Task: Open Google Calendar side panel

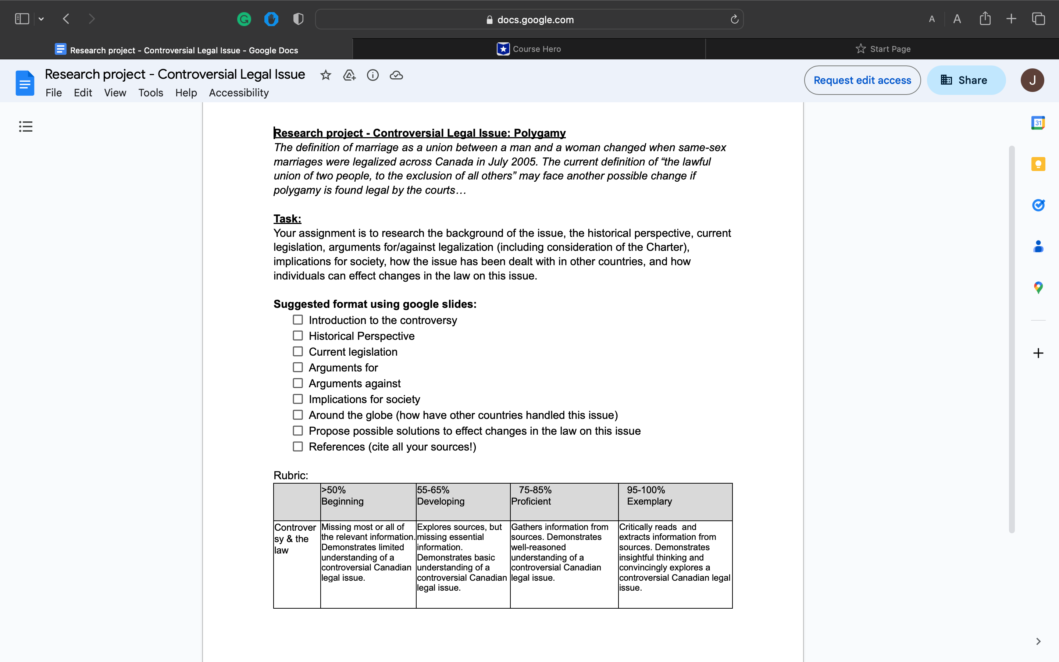Action: coord(1038,123)
